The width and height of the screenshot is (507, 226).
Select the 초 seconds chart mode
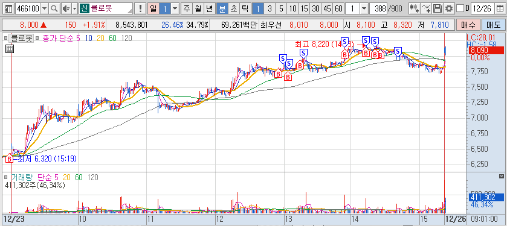point(233,8)
